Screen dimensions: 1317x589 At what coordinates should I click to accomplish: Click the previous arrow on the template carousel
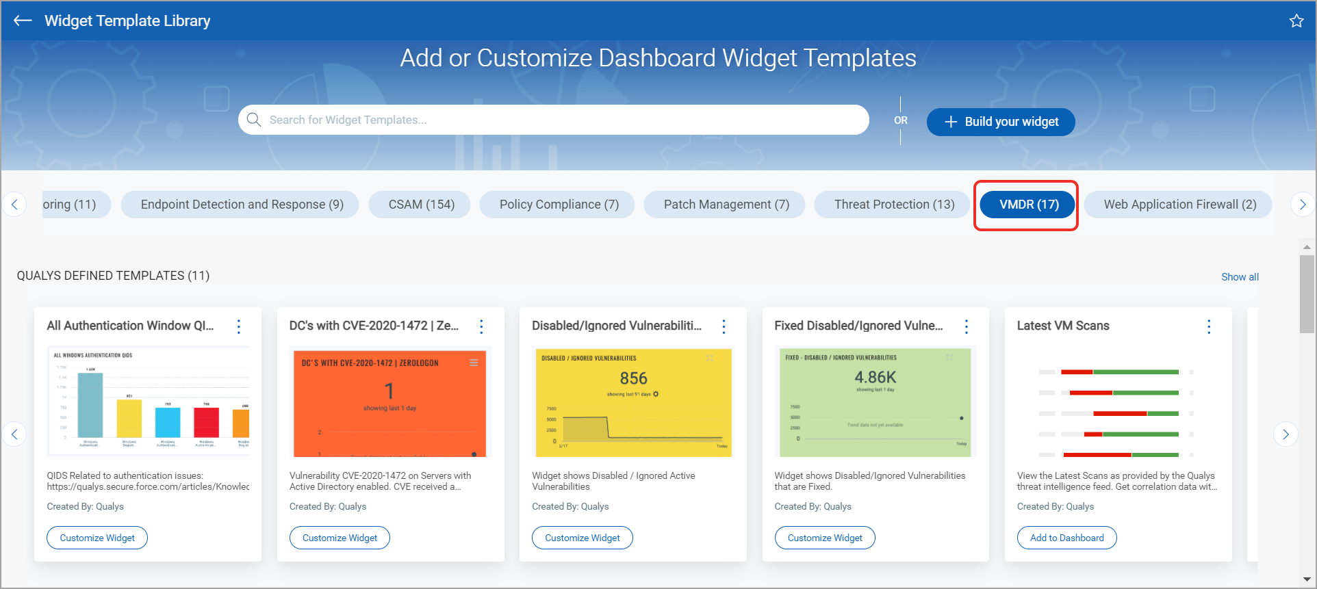pos(14,434)
